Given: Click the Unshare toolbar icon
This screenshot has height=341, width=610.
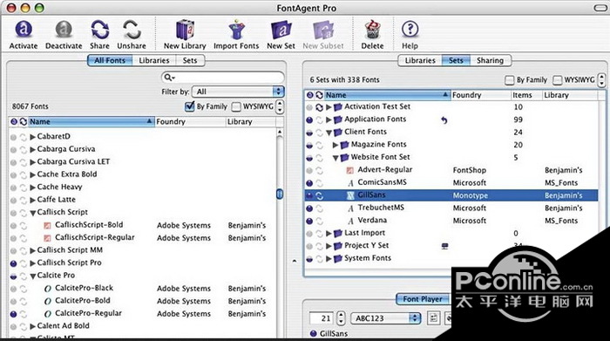Looking at the screenshot, I should (x=132, y=31).
